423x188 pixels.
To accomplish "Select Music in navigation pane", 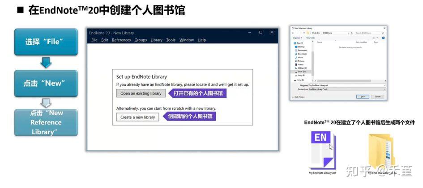I will click(300, 58).
